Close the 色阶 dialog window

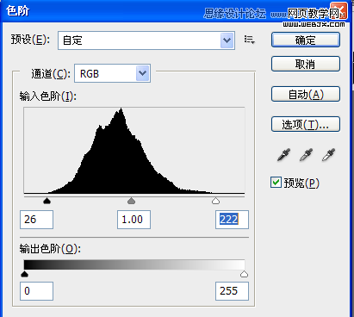(338, 10)
